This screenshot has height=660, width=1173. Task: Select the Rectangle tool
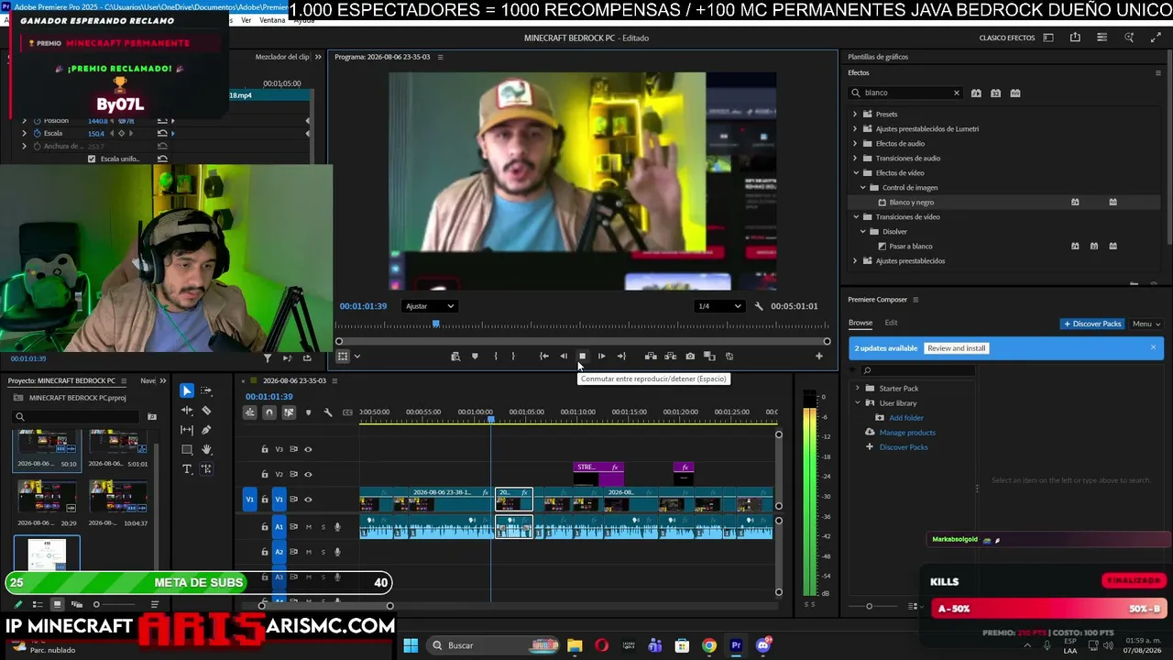pyautogui.click(x=187, y=449)
